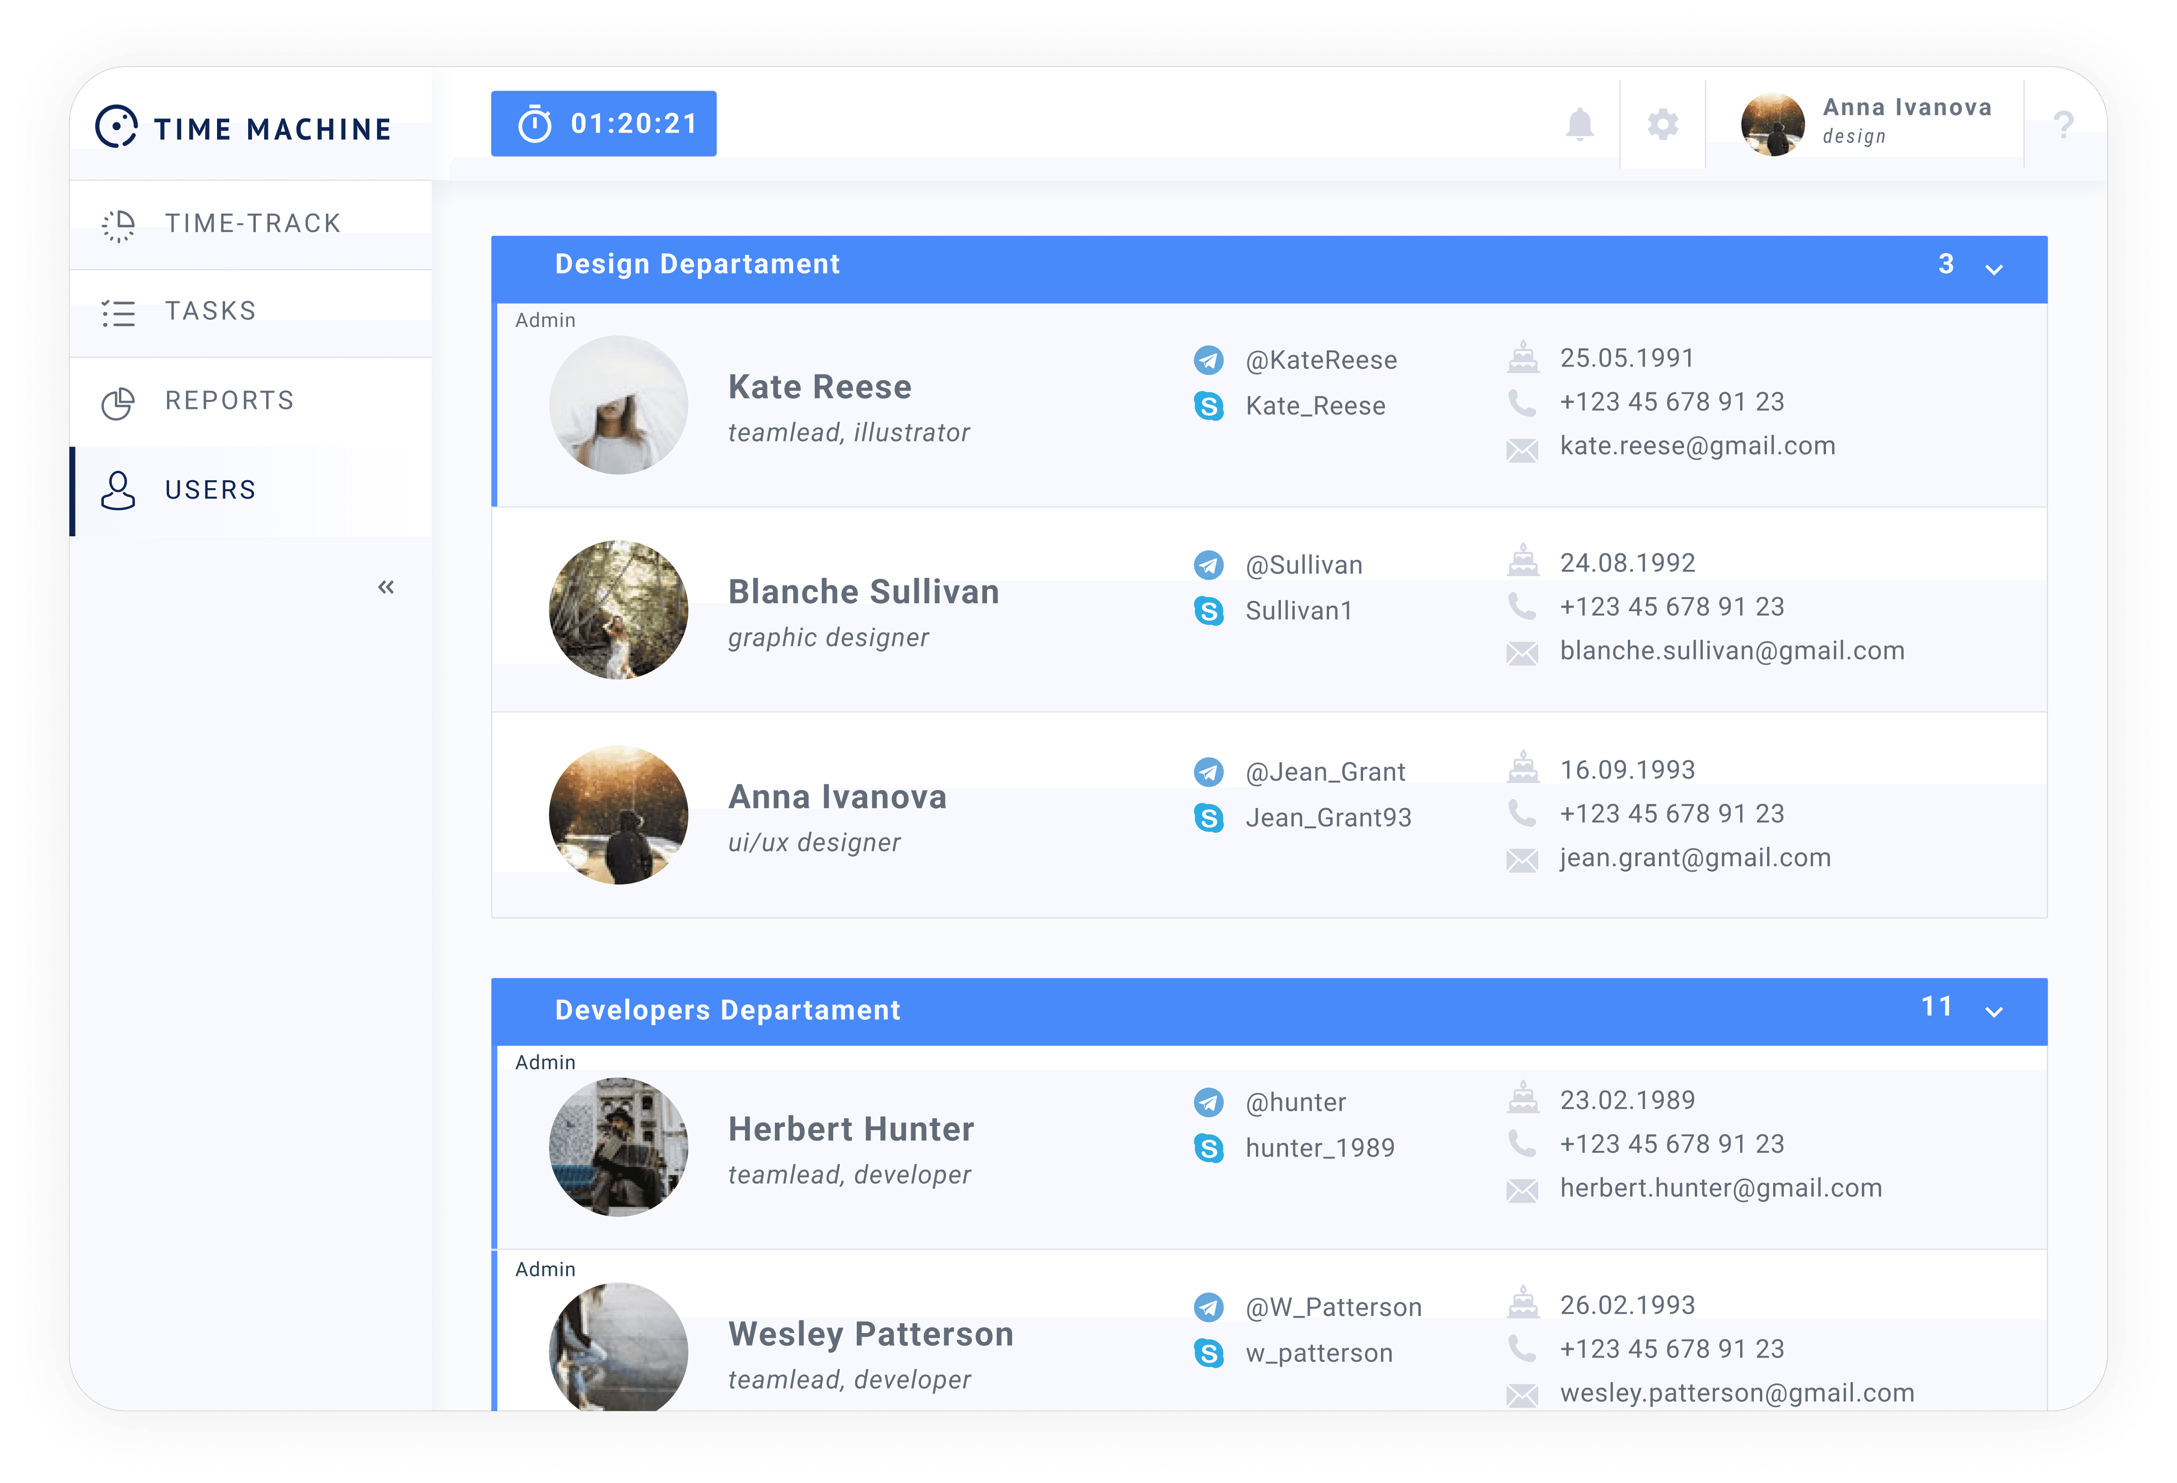
Task: Collapse the sidebar with double-arrow icon
Action: tap(386, 587)
